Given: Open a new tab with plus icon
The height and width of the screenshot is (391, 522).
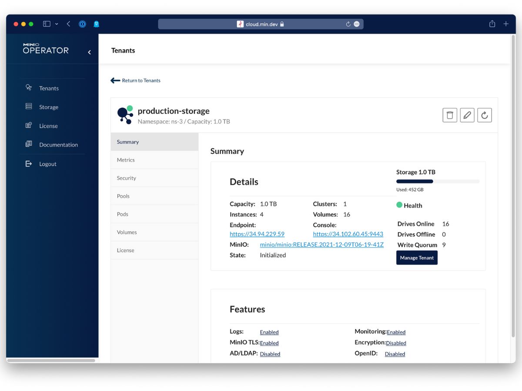Looking at the screenshot, I should click(x=506, y=24).
